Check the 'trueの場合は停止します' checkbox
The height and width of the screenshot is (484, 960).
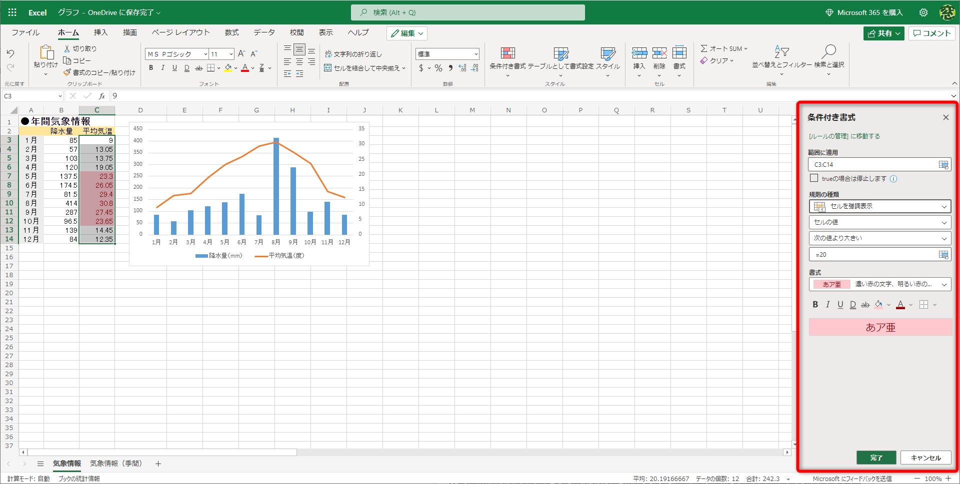[814, 178]
